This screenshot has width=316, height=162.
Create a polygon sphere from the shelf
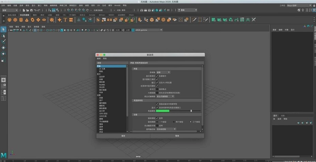(9, 20)
